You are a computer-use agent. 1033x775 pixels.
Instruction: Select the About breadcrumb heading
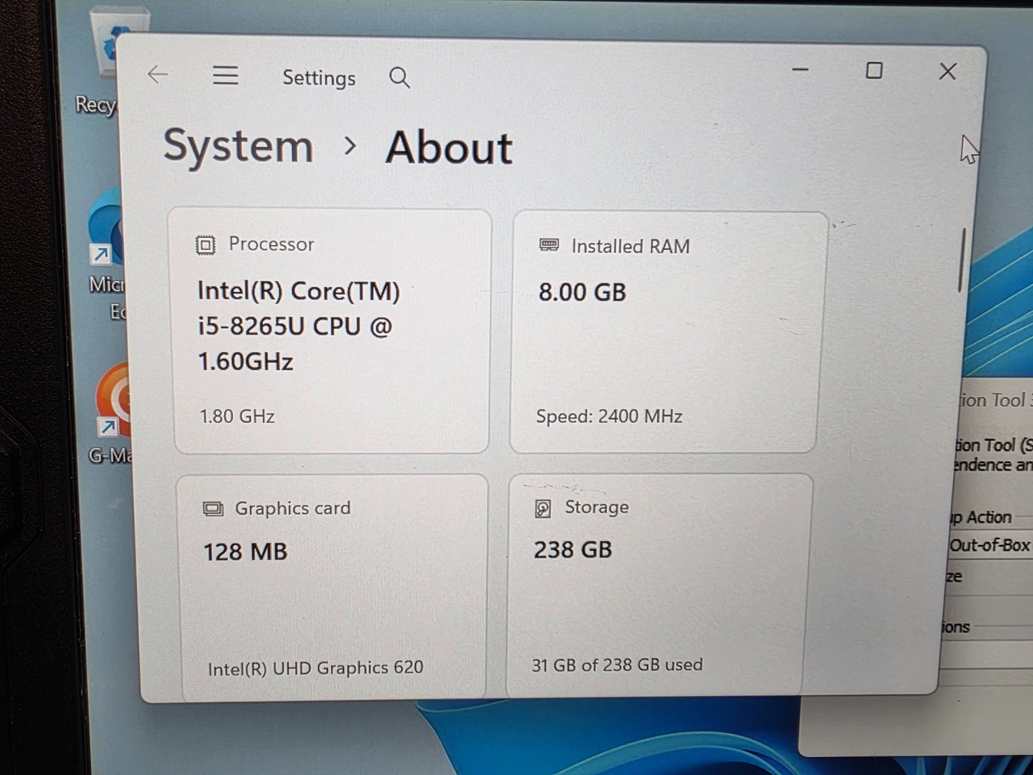coord(449,148)
